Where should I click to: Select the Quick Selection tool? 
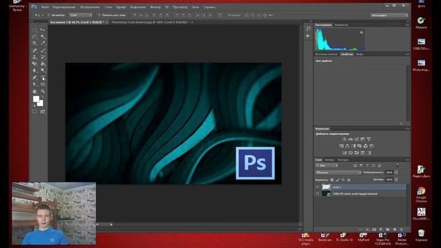pos(43,37)
